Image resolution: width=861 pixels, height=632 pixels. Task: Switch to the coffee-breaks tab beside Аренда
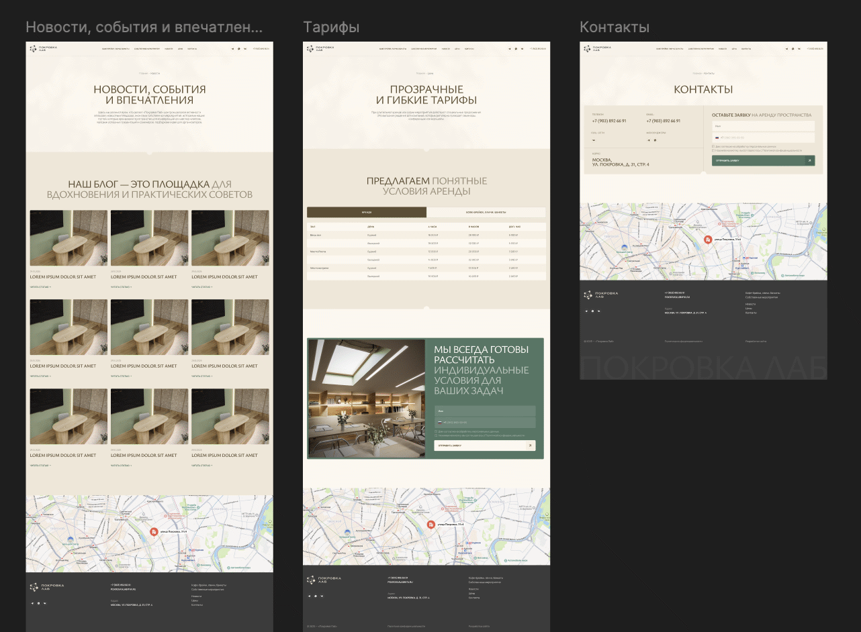tap(486, 212)
